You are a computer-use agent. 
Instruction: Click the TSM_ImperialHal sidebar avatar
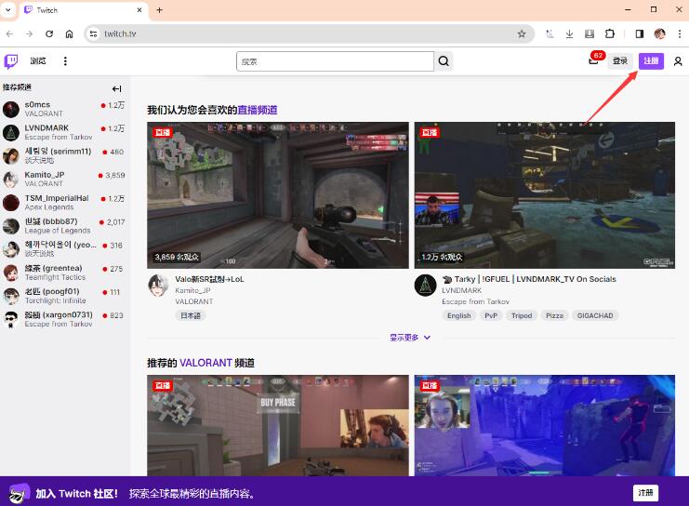(x=11, y=203)
